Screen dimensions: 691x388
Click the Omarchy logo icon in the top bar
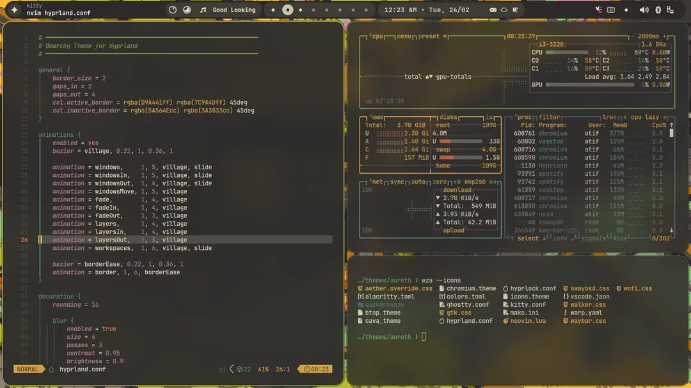14,10
